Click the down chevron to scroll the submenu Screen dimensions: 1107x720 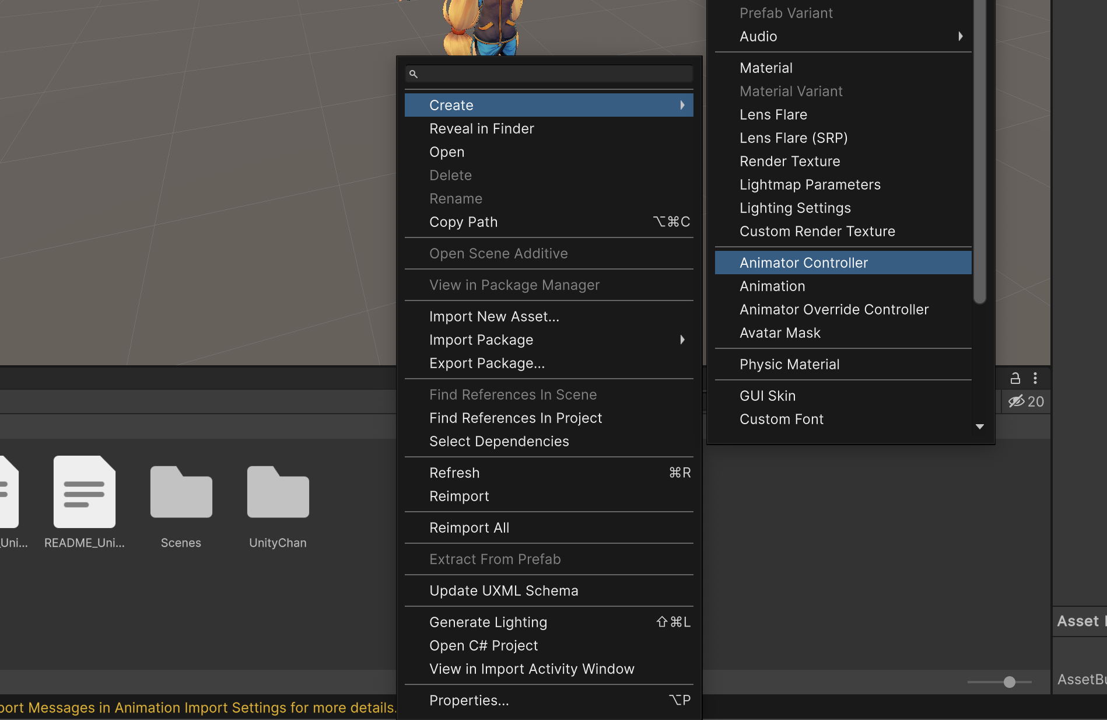[980, 427]
